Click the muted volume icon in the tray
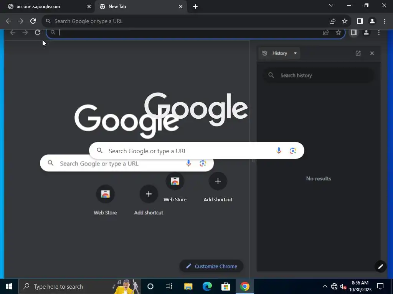The width and height of the screenshot is (393, 294). 343,286
